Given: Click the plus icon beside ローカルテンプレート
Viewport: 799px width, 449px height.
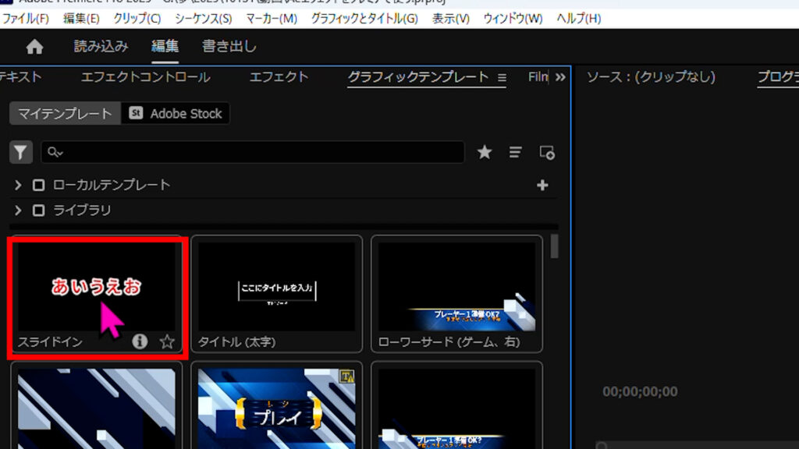Looking at the screenshot, I should (543, 185).
